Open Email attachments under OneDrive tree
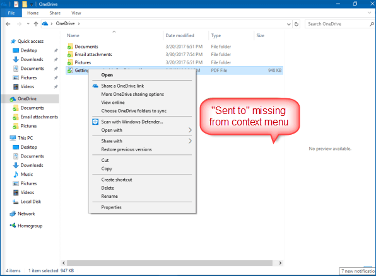This screenshot has width=376, height=276. 39,117
